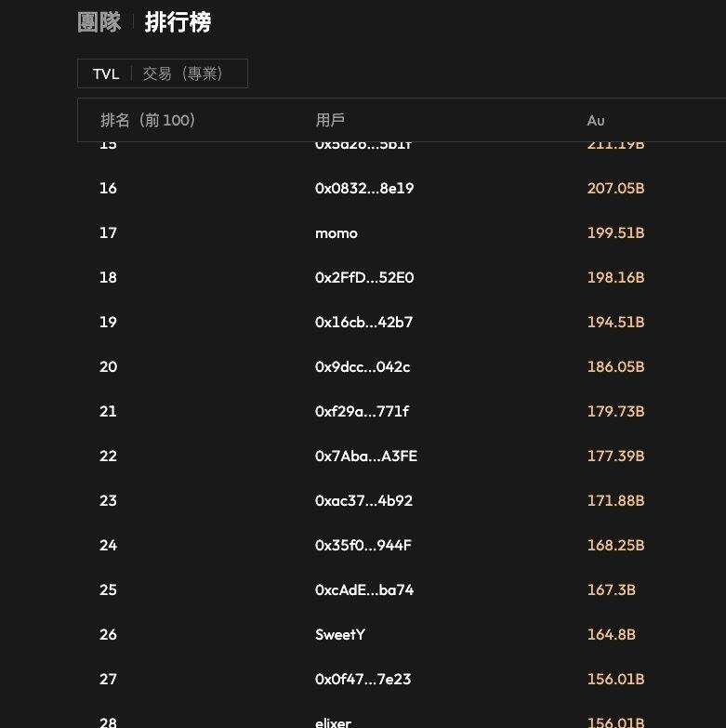Open user 0x16cb...42b7 entry
This screenshot has width=726, height=728.
[x=363, y=323]
